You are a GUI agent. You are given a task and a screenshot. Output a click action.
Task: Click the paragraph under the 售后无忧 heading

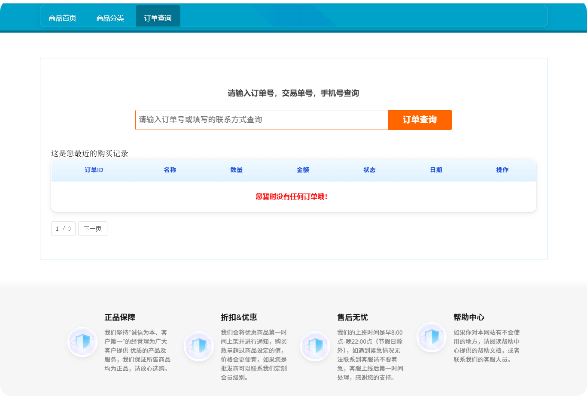tap(370, 355)
